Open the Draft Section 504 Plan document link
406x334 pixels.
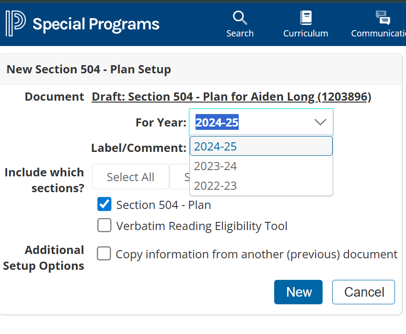(232, 97)
